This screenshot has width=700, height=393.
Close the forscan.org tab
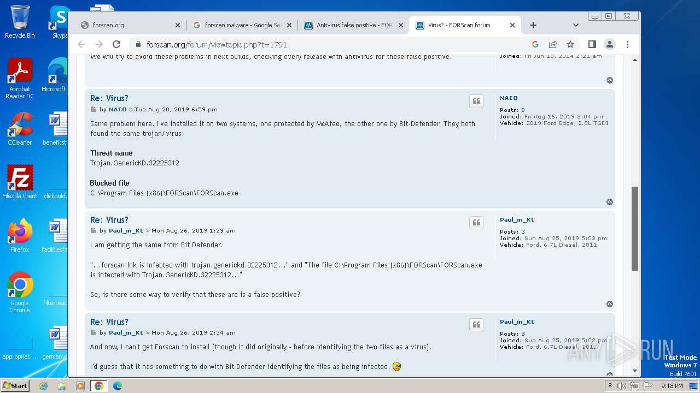[177, 25]
